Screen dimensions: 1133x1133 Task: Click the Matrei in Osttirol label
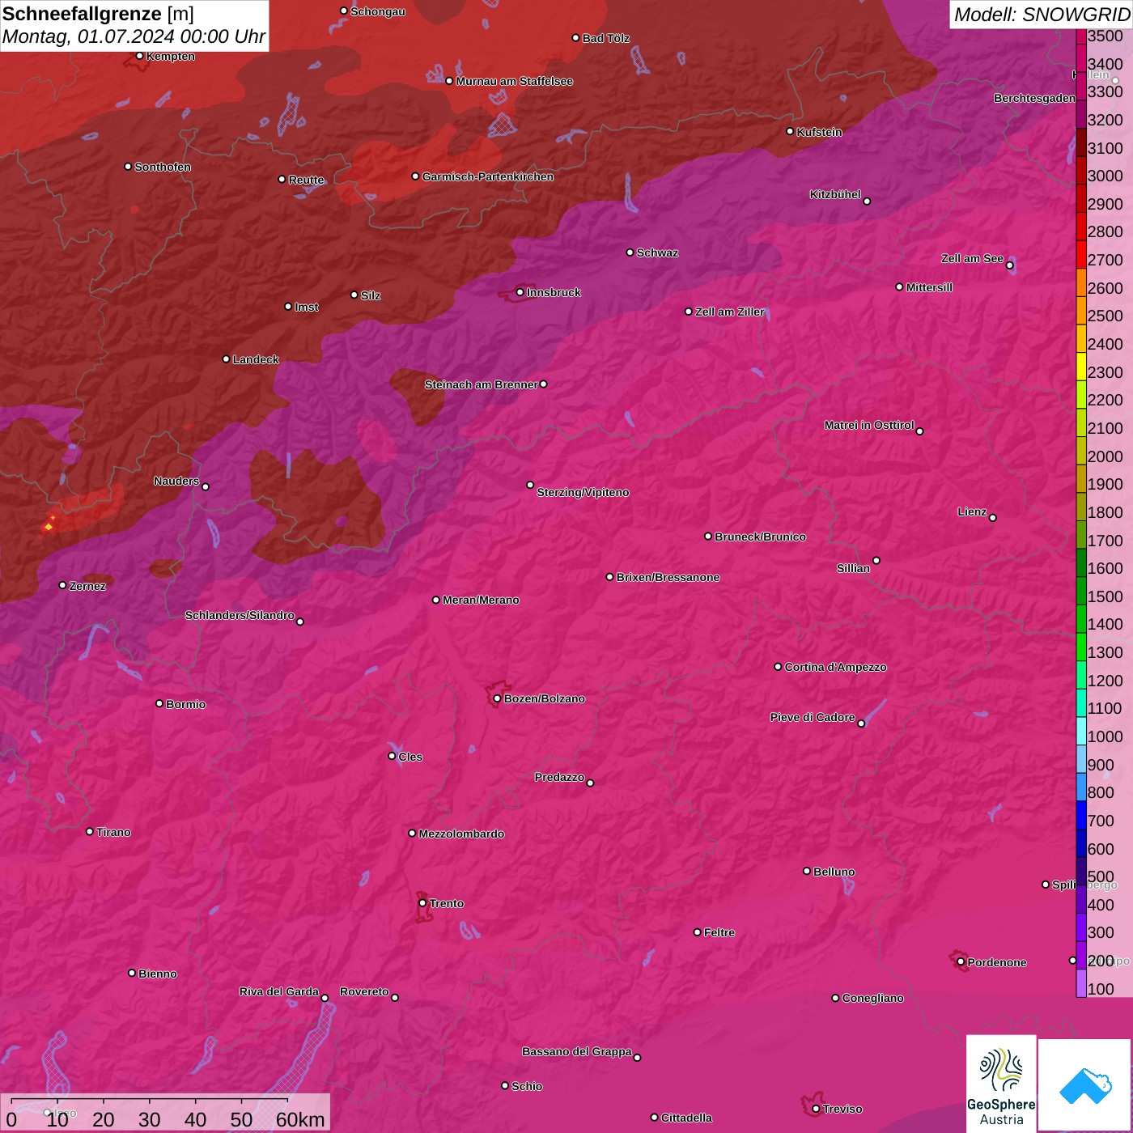(869, 425)
